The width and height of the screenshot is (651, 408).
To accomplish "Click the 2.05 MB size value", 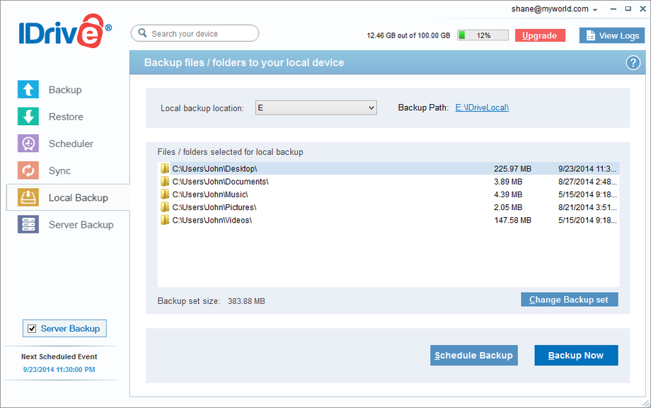I will click(508, 207).
